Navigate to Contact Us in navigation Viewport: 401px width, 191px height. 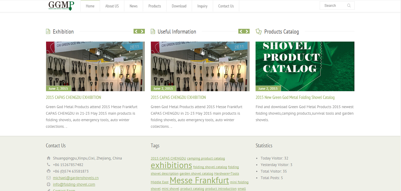point(226,6)
